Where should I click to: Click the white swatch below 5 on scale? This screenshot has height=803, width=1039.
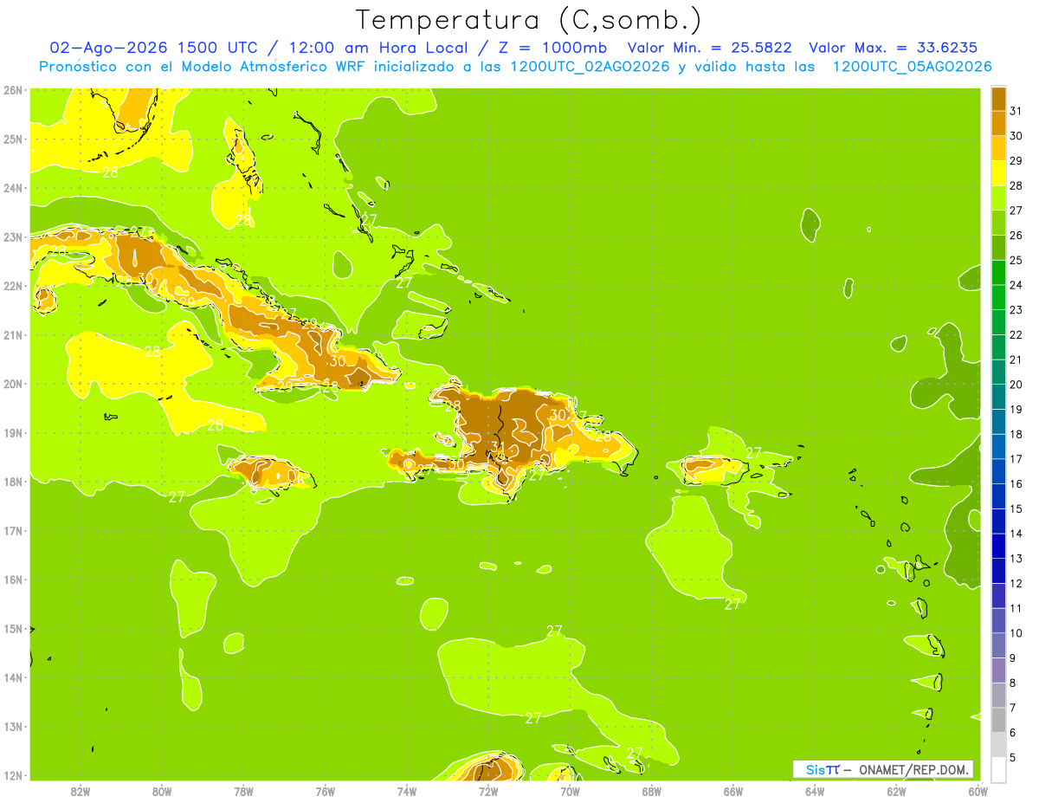[x=998, y=769]
